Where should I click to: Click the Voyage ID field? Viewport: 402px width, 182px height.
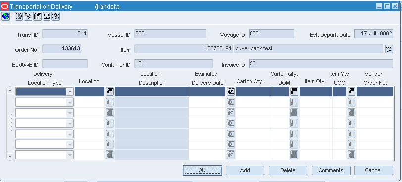click(271, 34)
